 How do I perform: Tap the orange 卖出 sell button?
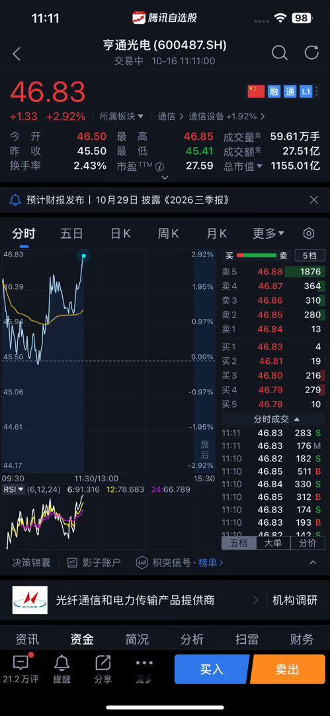287,669
